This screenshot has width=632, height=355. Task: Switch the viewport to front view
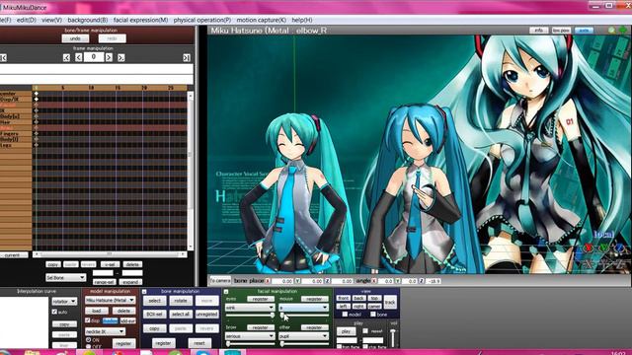[343, 298]
